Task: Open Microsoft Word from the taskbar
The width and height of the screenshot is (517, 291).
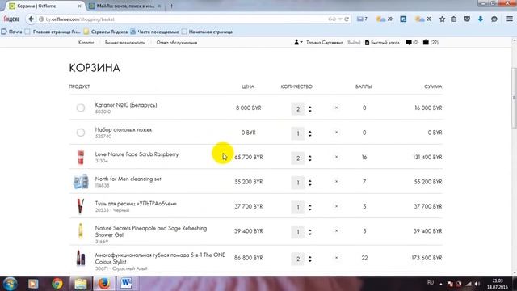Action: pyautogui.click(x=126, y=284)
